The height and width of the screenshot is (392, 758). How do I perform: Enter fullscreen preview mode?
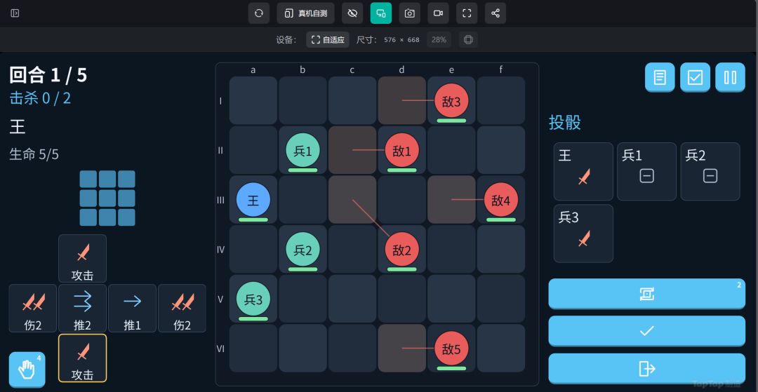[x=467, y=13]
